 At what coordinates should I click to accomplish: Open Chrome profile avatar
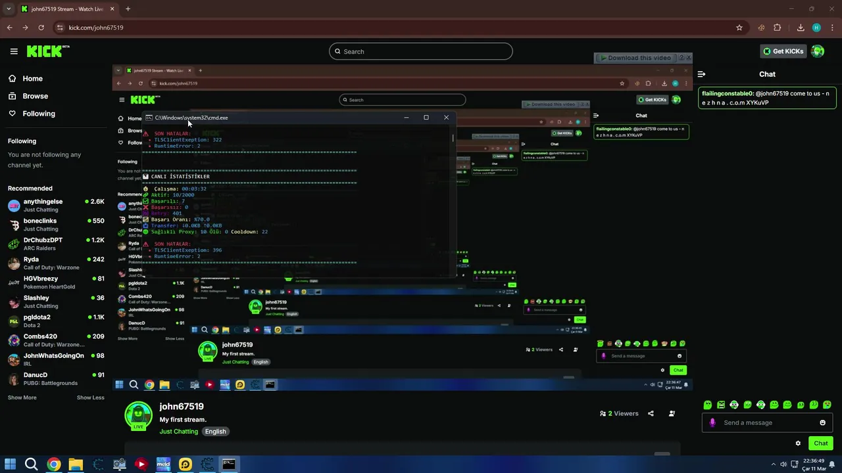[x=816, y=28]
